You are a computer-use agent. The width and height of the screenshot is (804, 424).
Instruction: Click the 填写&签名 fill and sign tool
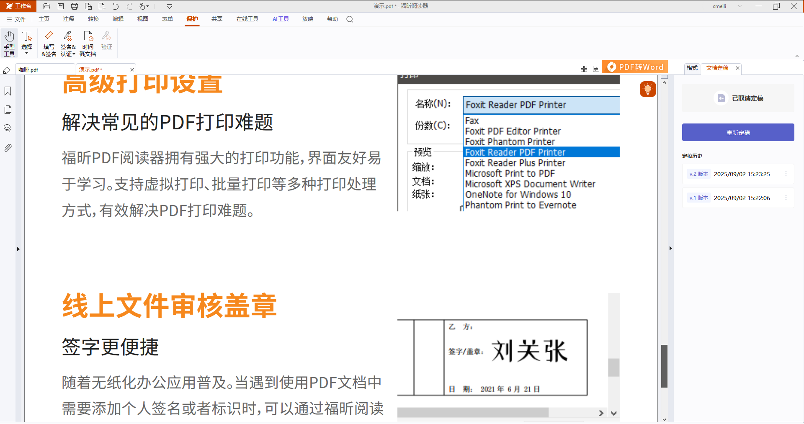pos(49,43)
